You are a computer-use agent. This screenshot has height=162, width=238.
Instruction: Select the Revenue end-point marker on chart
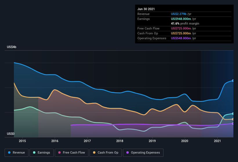coord(233,81)
